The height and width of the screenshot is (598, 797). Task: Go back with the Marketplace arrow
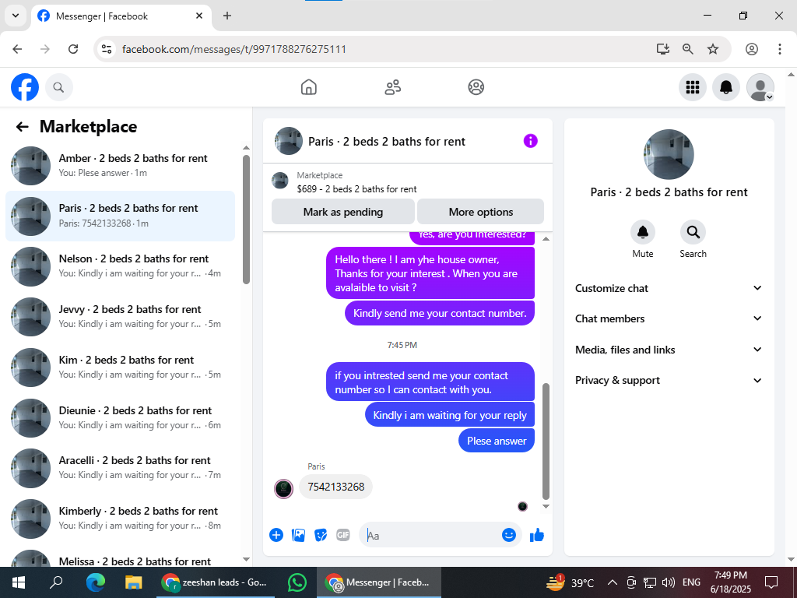pyautogui.click(x=22, y=127)
